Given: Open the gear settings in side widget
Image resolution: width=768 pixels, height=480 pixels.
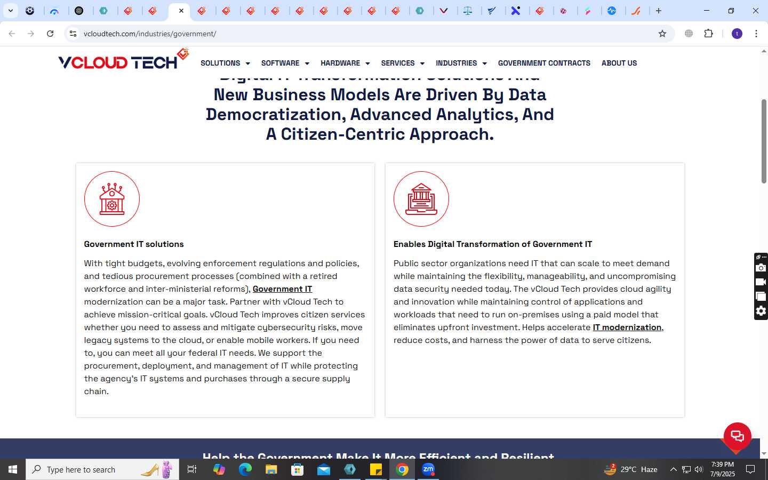Looking at the screenshot, I should tap(761, 311).
